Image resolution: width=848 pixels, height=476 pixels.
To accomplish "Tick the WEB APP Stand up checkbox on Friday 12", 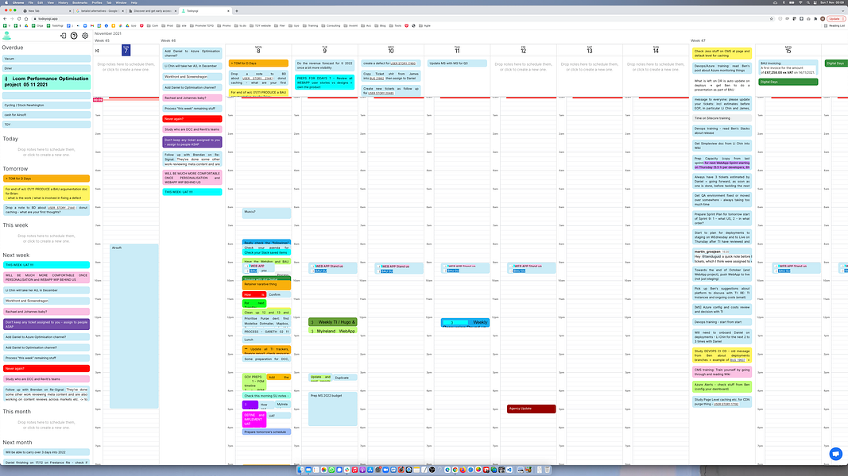I will [510, 266].
